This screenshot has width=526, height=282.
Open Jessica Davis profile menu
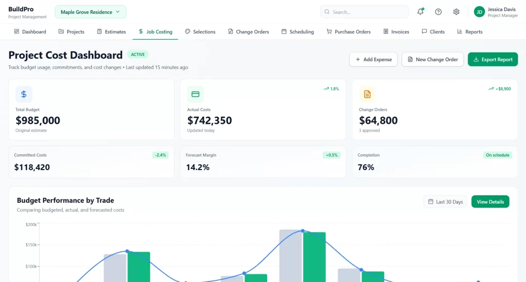click(x=496, y=12)
